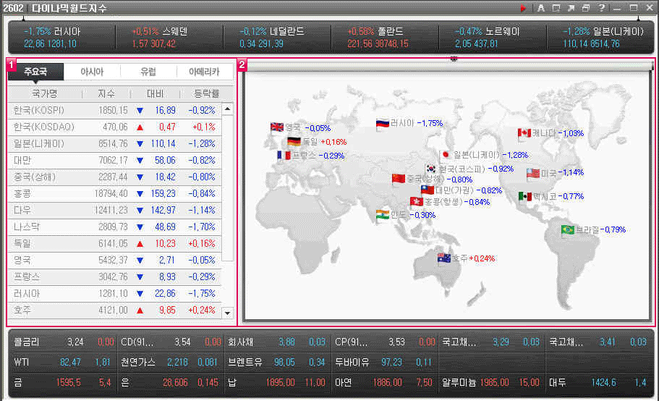Click the 회사채 entry in the bottom panel
This screenshot has height=401, width=659.
276,342
